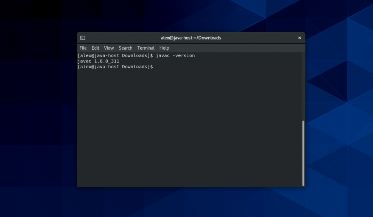373x217 pixels.
Task: Open the Search menu
Action: tap(125, 48)
